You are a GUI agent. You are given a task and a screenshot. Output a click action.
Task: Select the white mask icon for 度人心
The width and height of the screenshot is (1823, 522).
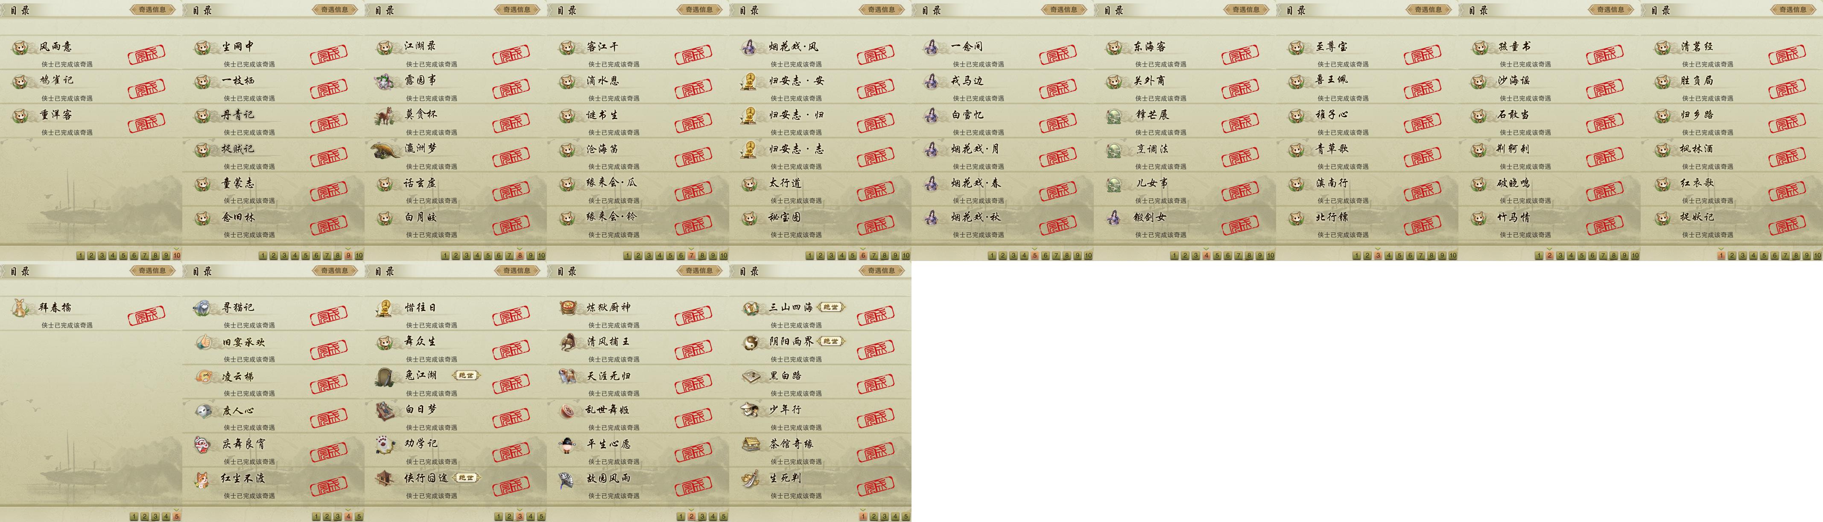point(203,410)
